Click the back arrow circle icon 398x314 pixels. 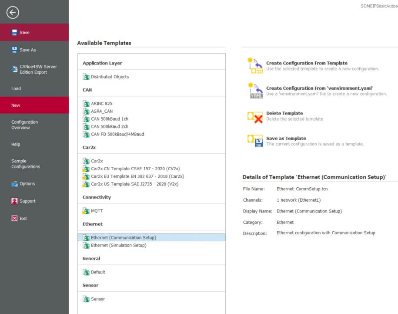13,13
